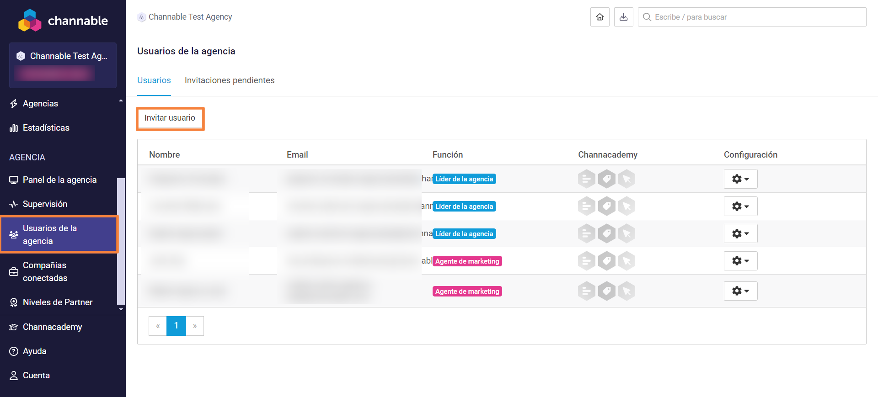This screenshot has height=397, width=878.
Task: Click the Channacademy column header
Action: pos(608,155)
